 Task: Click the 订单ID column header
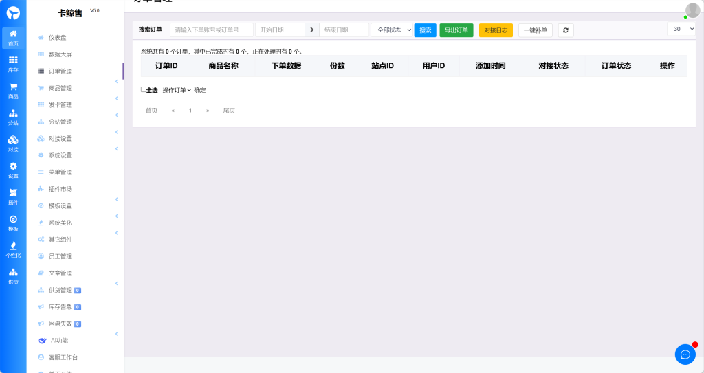click(x=166, y=65)
